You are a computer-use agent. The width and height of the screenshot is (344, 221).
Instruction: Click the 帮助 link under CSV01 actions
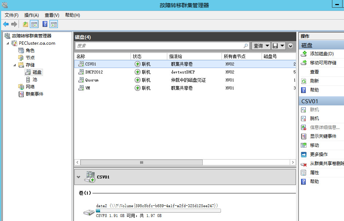click(x=314, y=182)
